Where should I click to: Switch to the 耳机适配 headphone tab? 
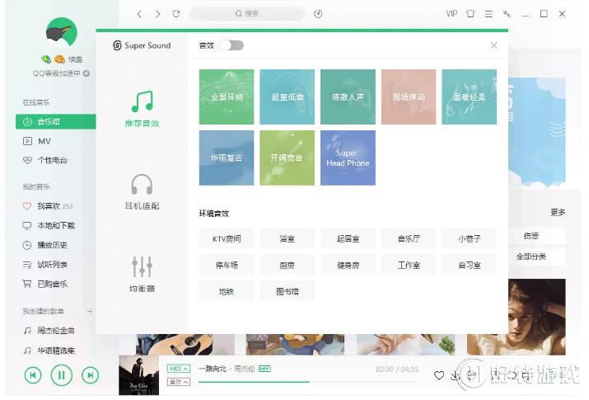pos(142,191)
